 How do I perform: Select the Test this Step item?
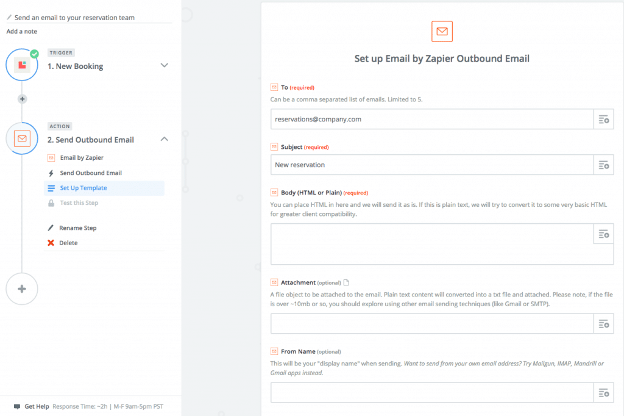tap(79, 203)
